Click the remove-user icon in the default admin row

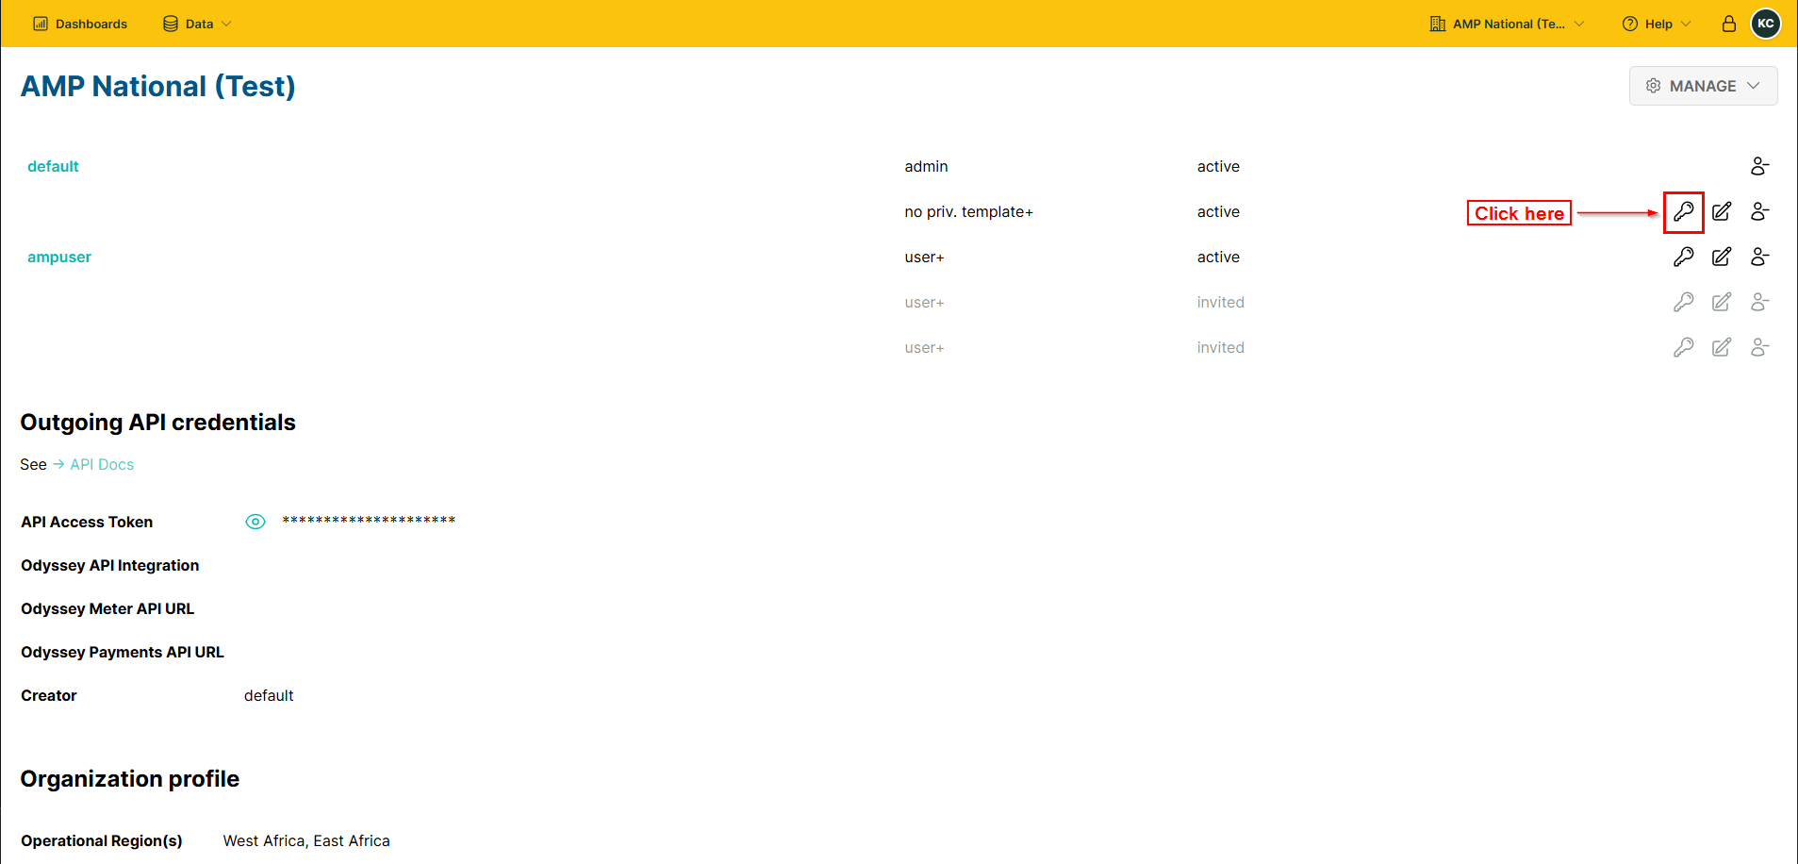coord(1759,166)
